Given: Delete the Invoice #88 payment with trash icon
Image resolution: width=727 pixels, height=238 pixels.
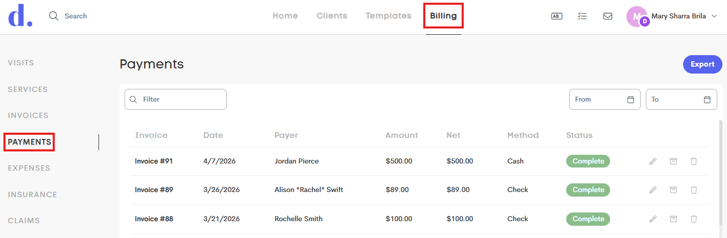Looking at the screenshot, I should 694,219.
